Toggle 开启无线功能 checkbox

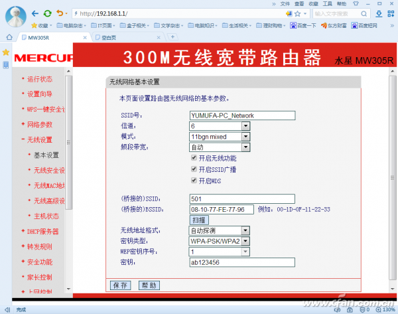(194, 158)
